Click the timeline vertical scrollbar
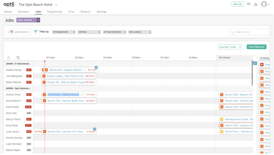Image resolution: width=274 pixels, height=155 pixels. point(252,73)
